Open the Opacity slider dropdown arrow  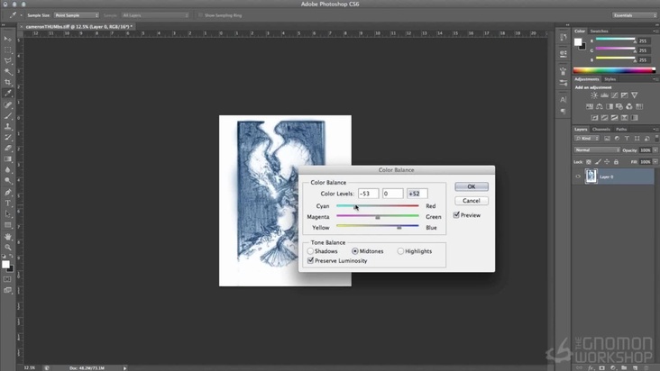pos(655,150)
